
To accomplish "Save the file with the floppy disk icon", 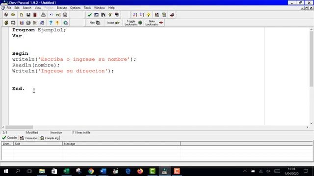I will (28, 15).
